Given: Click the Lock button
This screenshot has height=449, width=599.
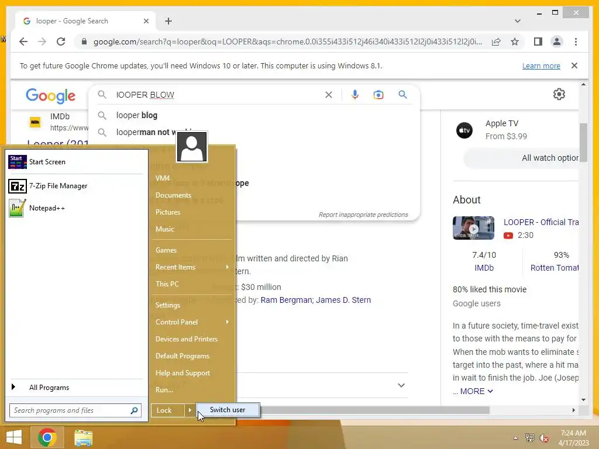Looking at the screenshot, I should (168, 410).
